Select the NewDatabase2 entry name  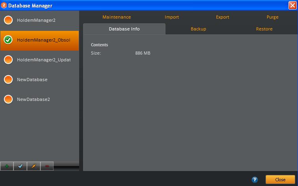[x=34, y=99]
